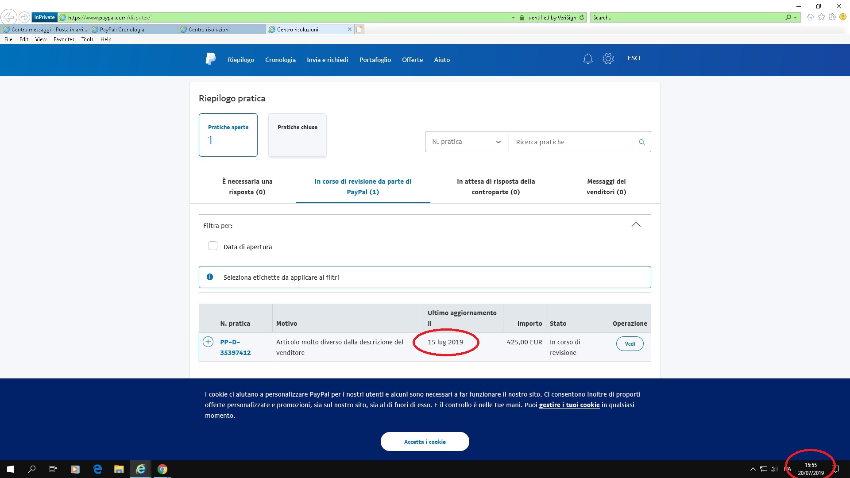Collapse the Filtra per section
The height and width of the screenshot is (478, 850).
point(636,225)
